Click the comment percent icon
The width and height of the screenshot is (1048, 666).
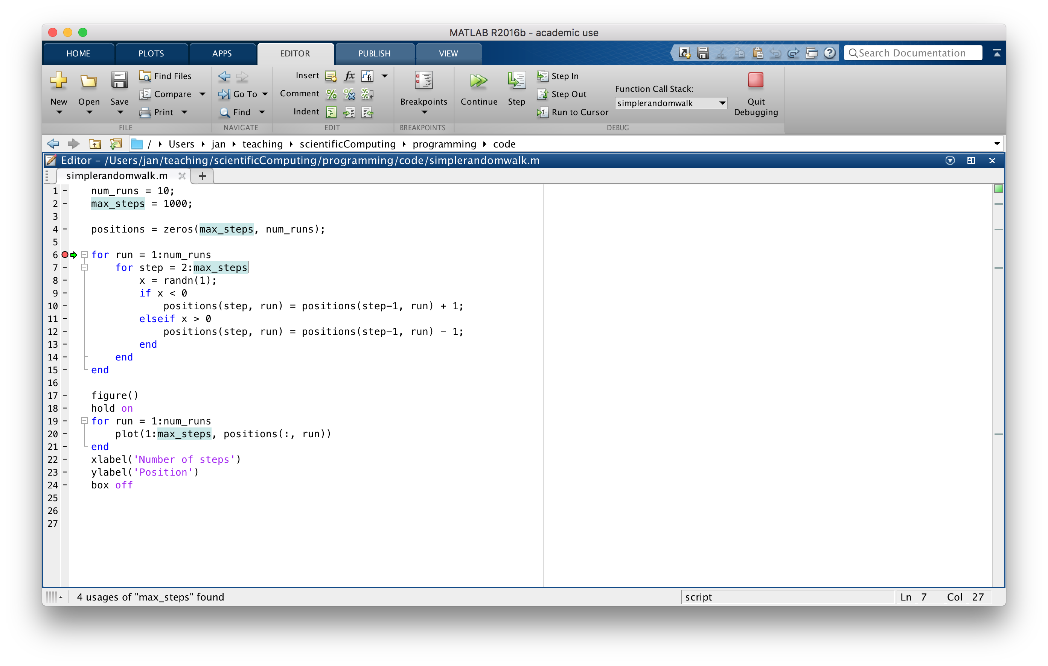(x=331, y=94)
